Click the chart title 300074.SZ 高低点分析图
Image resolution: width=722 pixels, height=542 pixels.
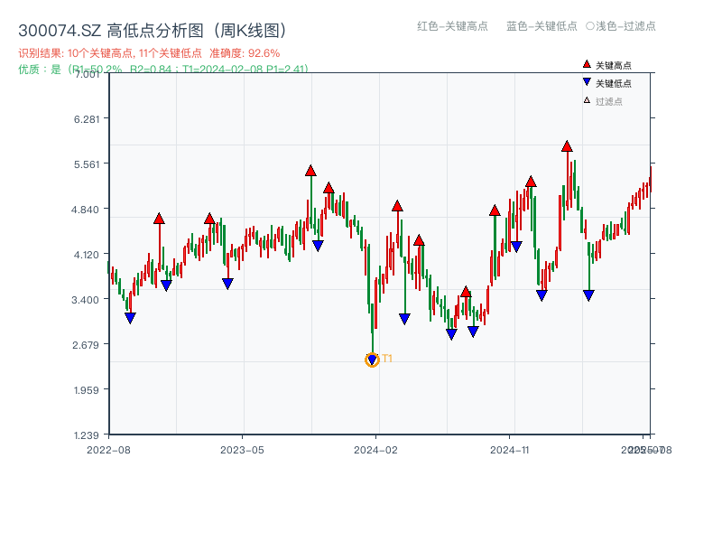(x=153, y=31)
